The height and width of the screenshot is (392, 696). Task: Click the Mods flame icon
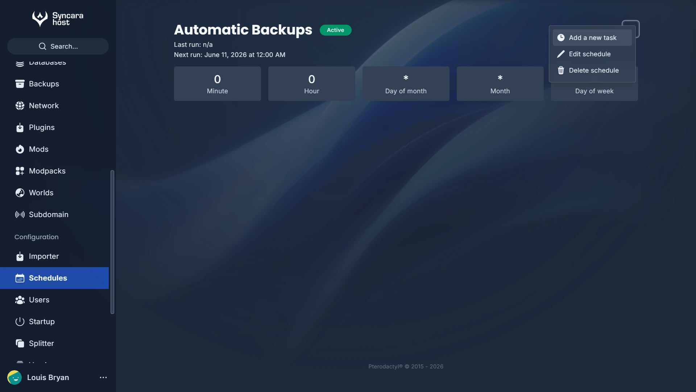20,149
